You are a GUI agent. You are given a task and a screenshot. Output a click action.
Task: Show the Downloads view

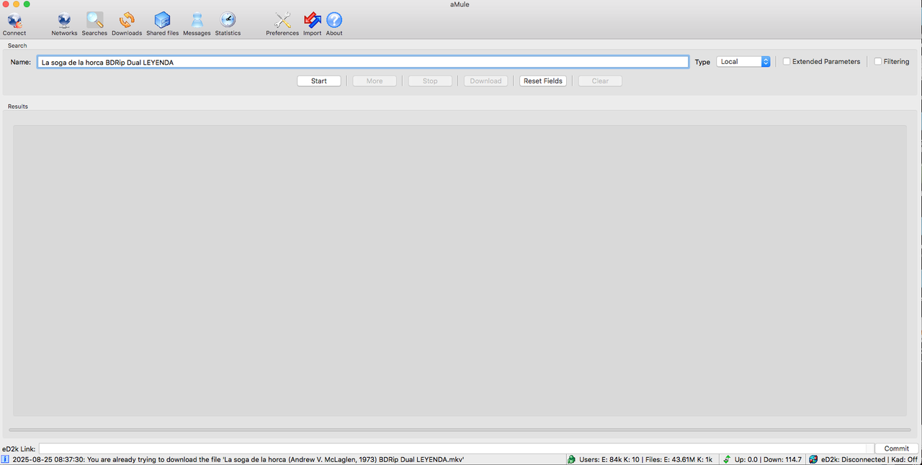pos(127,24)
